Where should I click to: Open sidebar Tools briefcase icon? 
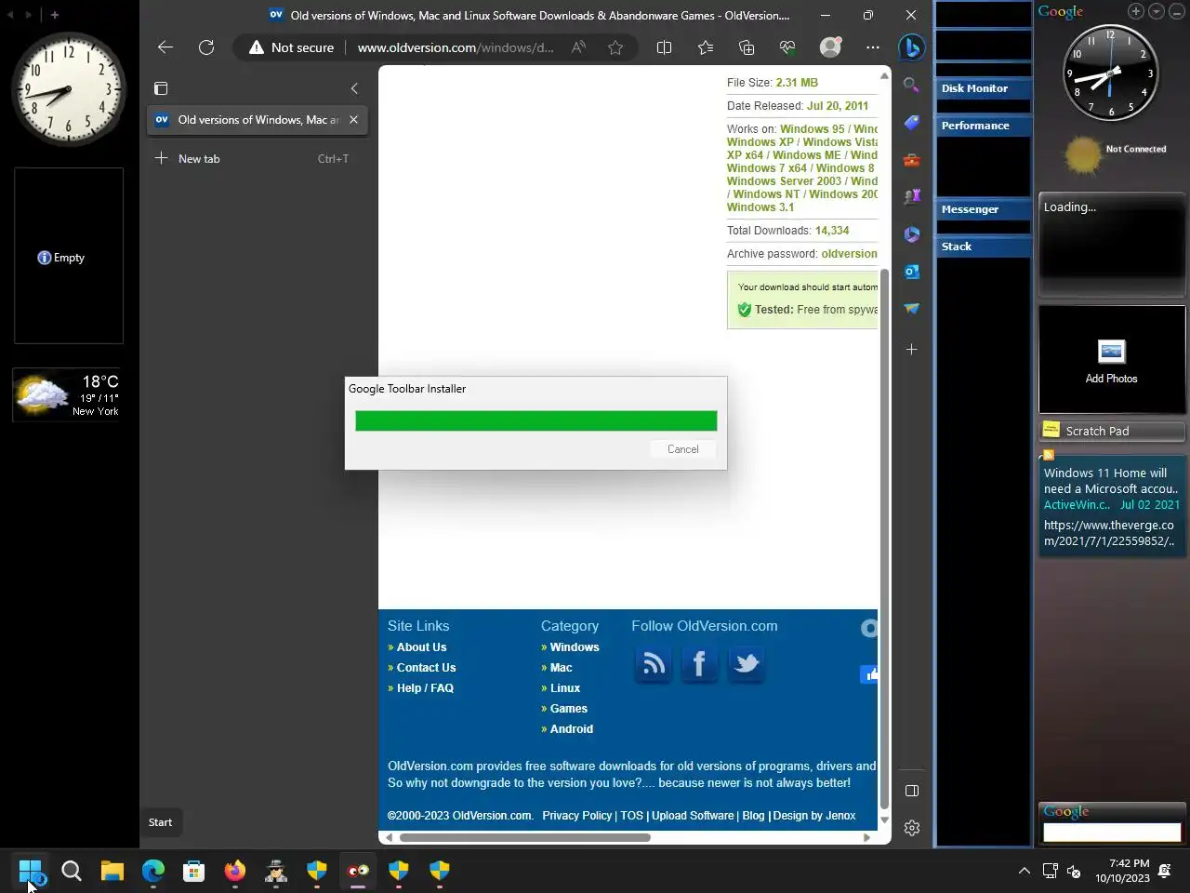pyautogui.click(x=912, y=160)
